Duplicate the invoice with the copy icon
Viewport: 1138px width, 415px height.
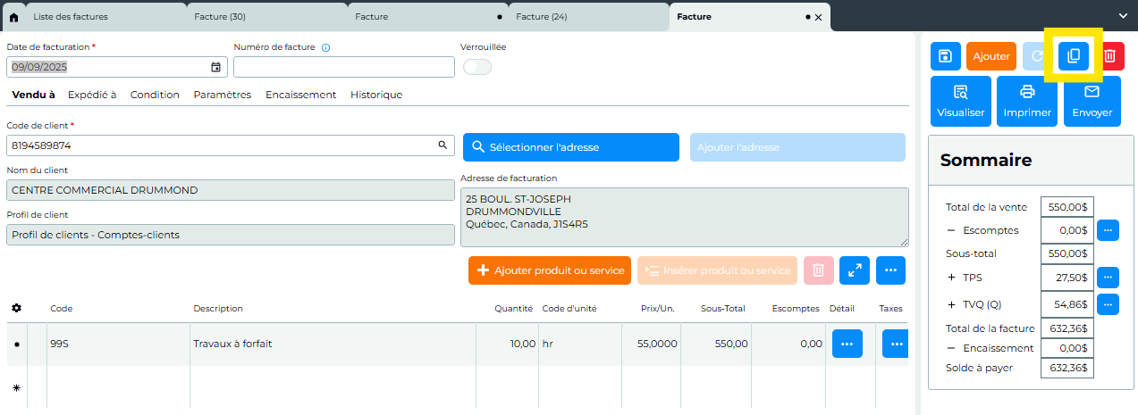point(1074,56)
